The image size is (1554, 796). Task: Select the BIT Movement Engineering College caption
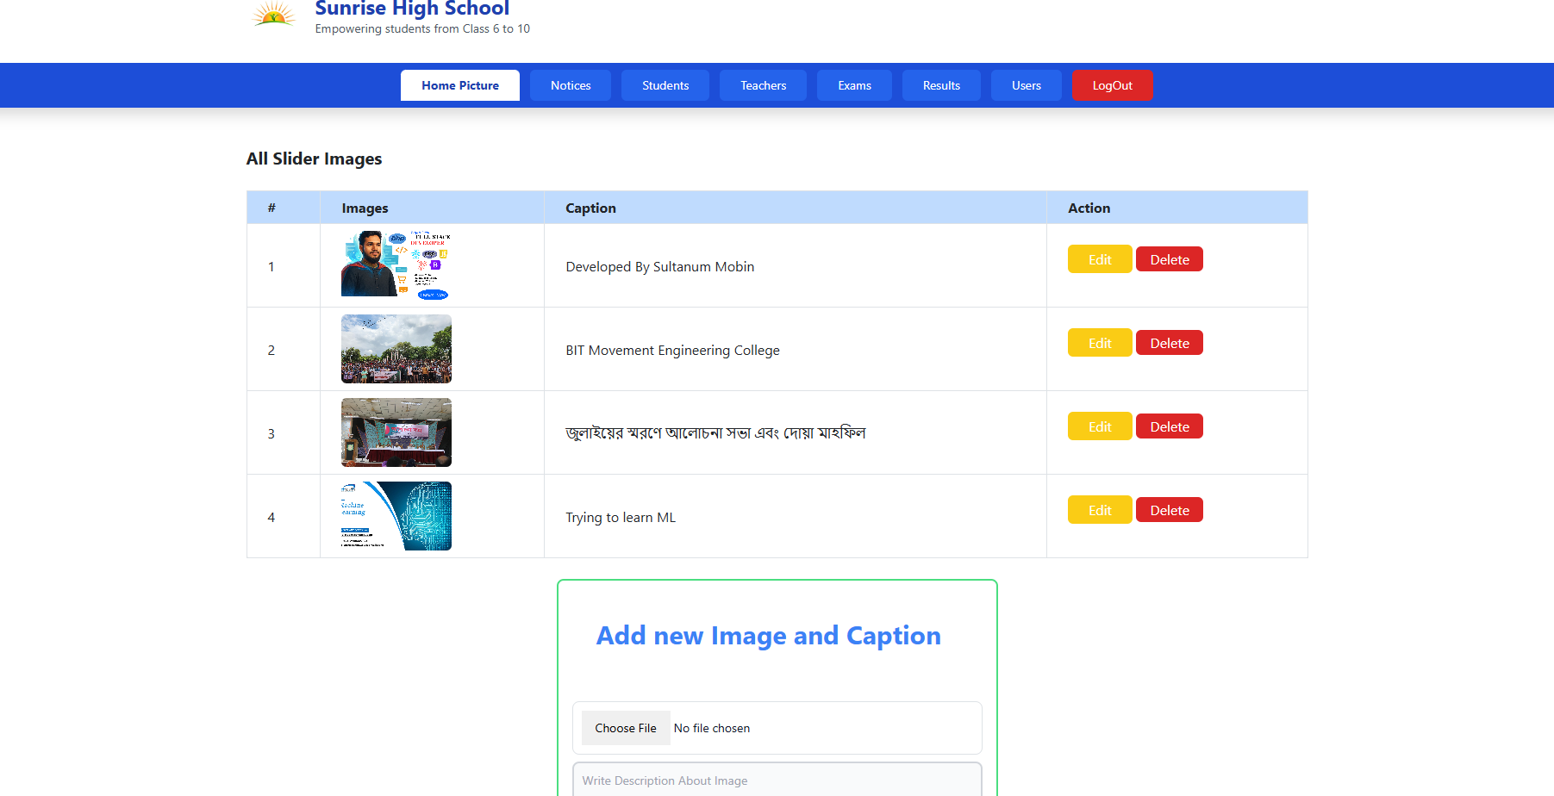point(672,351)
